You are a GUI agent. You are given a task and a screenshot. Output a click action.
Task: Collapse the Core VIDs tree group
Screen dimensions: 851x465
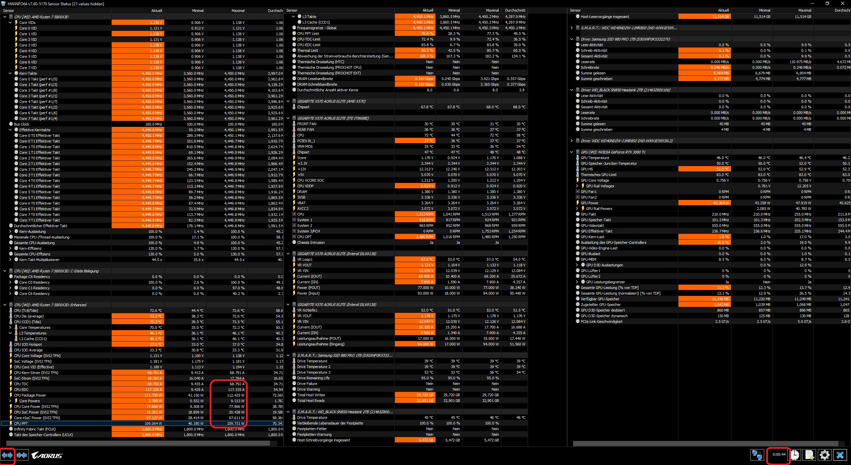tap(10, 23)
